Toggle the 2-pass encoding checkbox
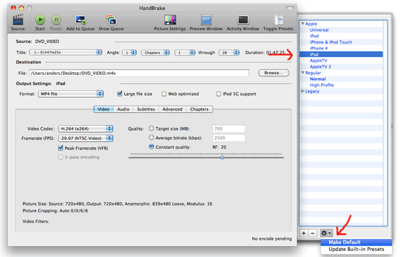402x257 pixels. [x=60, y=157]
